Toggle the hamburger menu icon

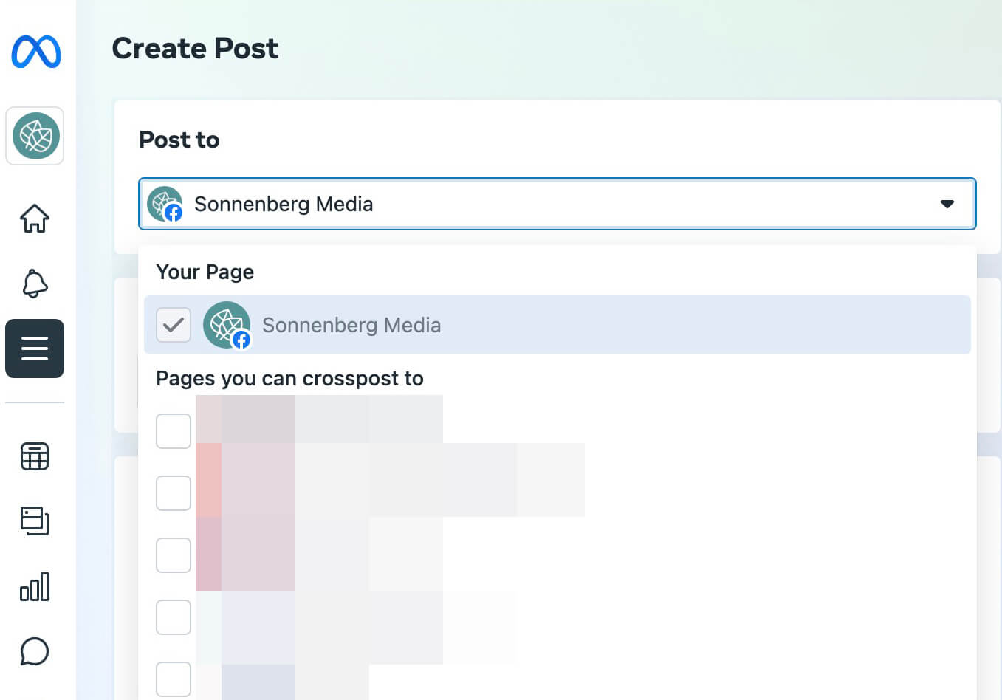tap(35, 349)
